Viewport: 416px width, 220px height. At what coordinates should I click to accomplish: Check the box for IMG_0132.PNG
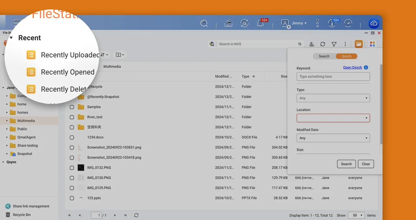72,168
